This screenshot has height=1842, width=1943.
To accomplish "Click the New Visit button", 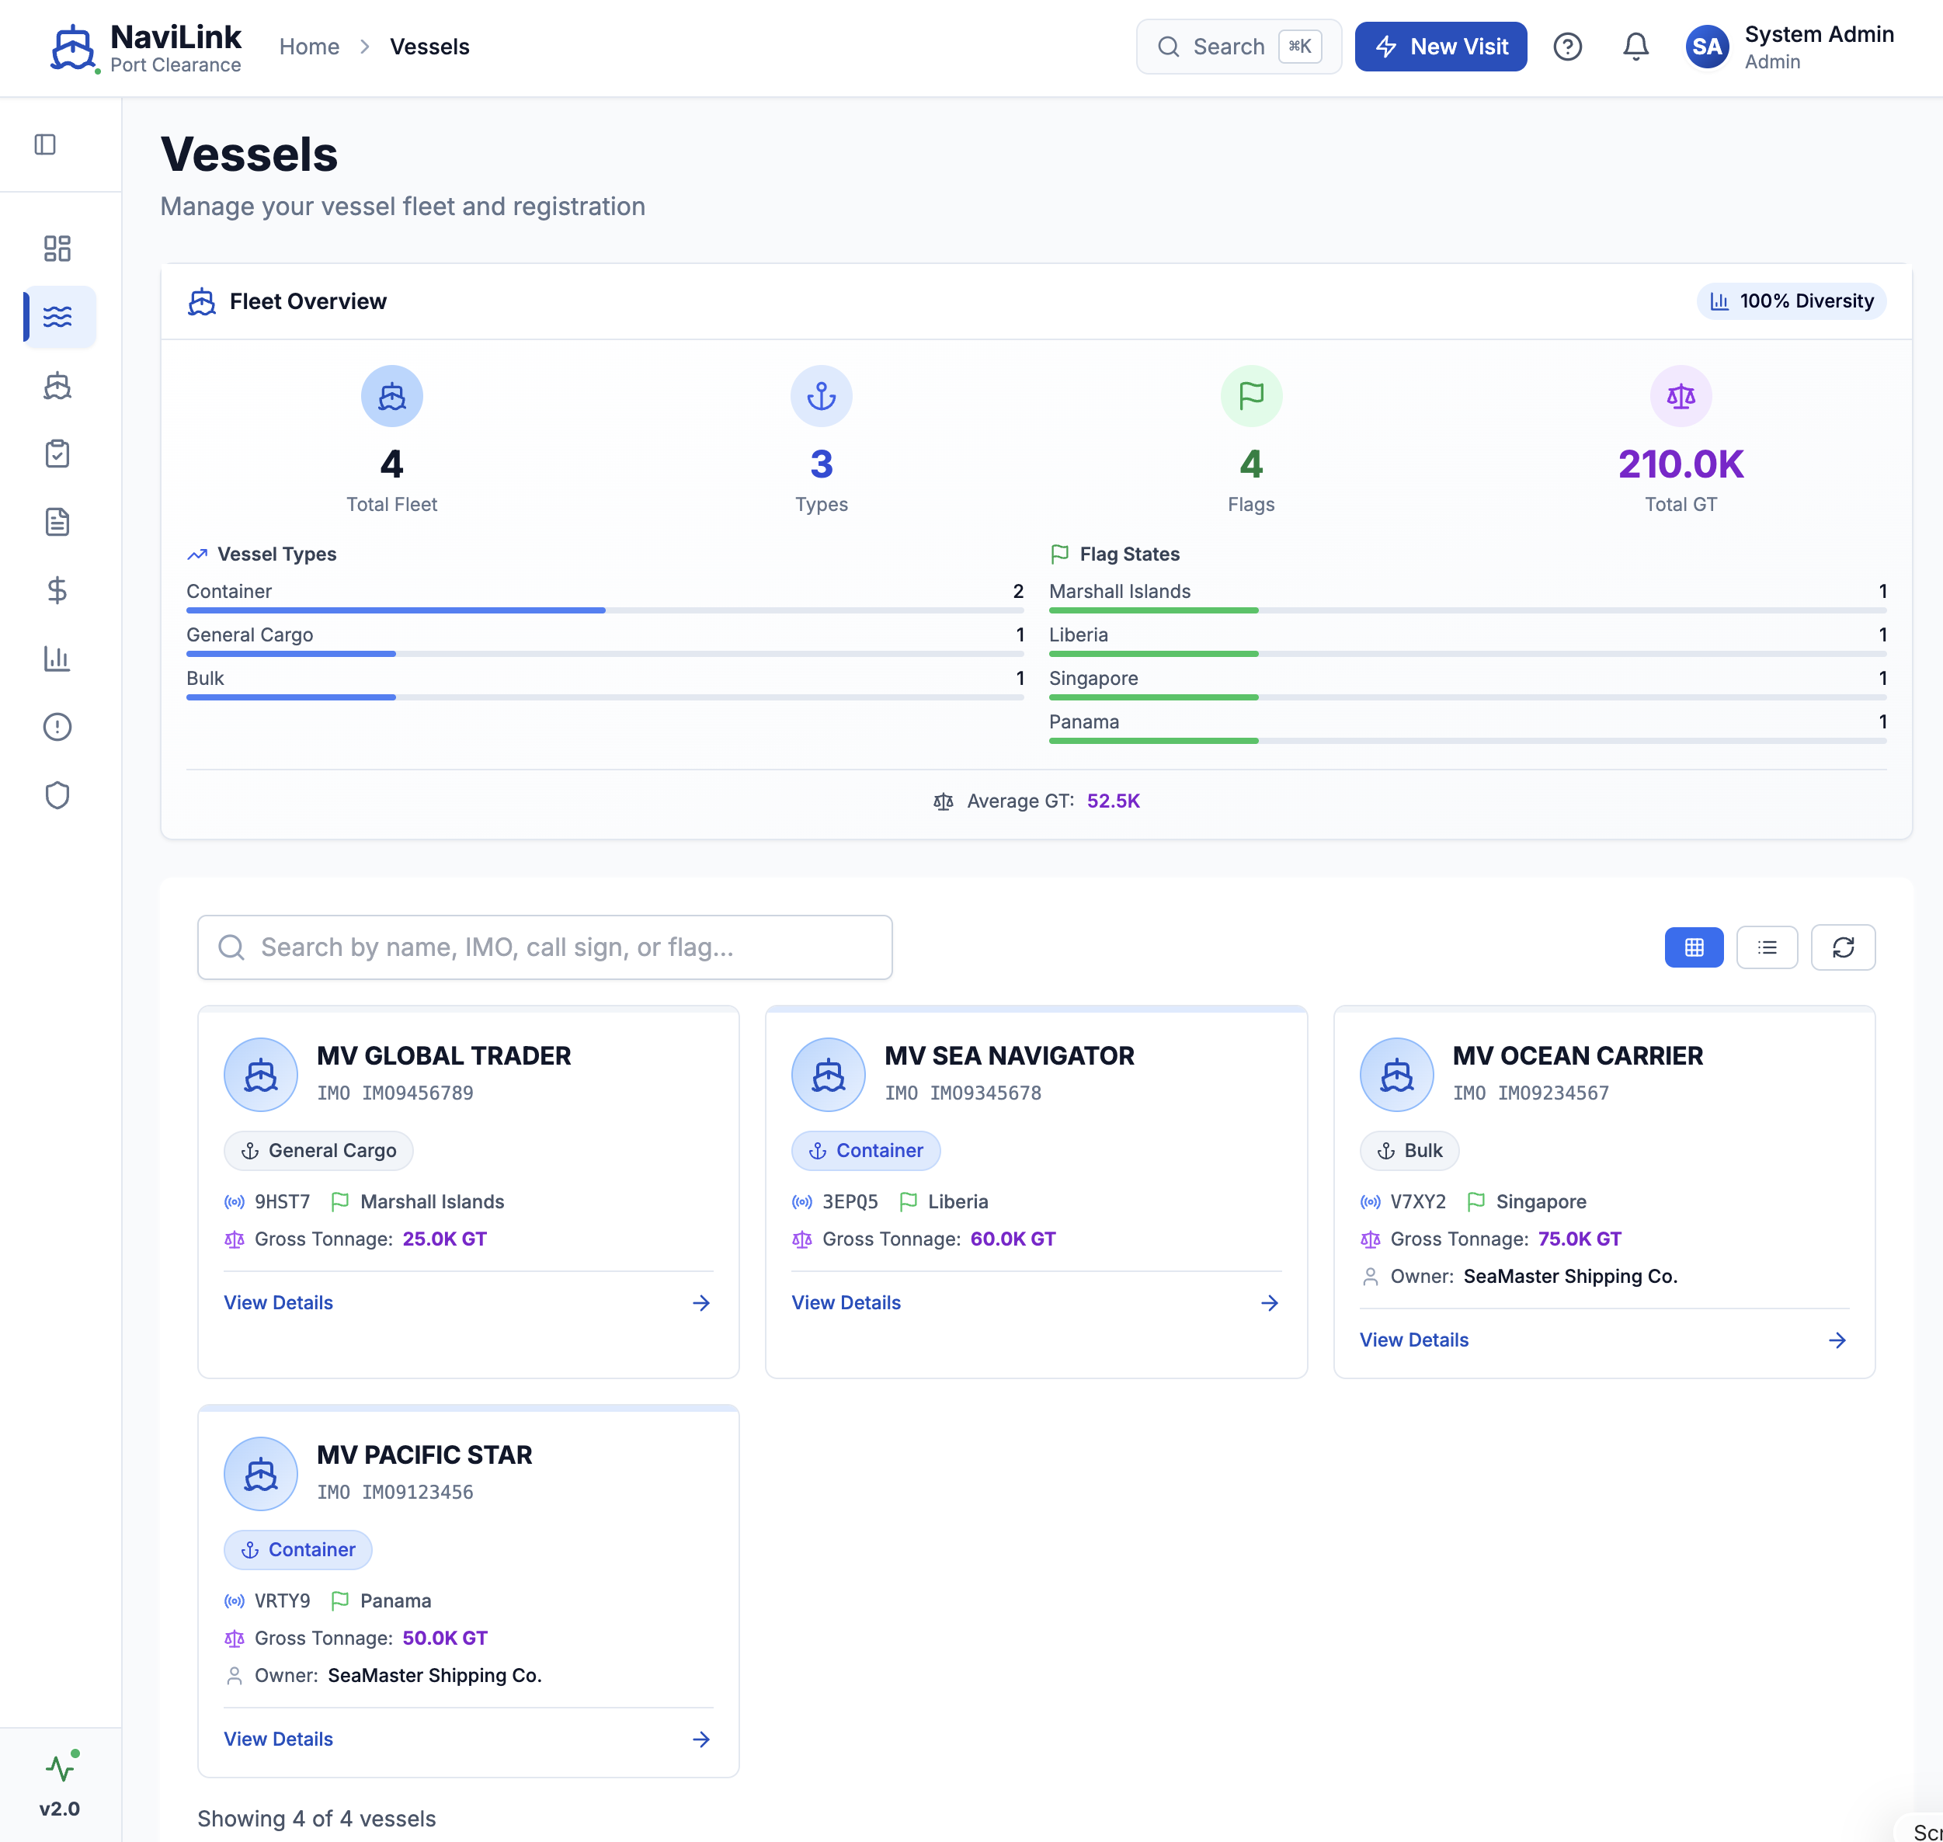I will click(x=1441, y=46).
